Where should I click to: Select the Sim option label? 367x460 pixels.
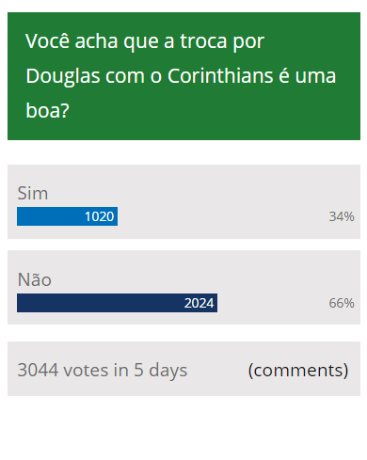click(33, 193)
